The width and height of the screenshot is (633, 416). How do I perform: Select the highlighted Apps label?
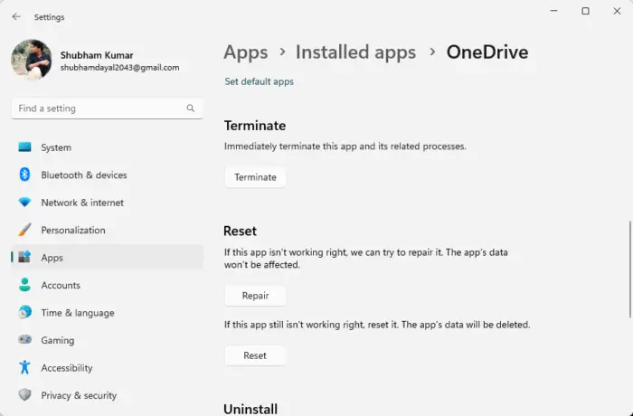coord(52,258)
